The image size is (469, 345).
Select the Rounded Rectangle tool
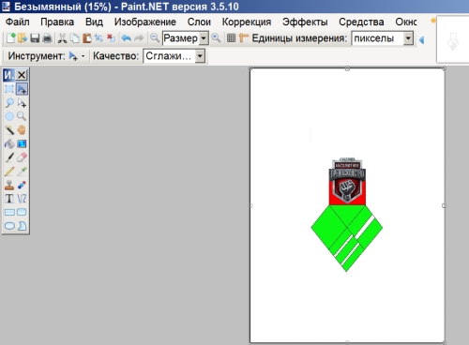[x=22, y=212]
